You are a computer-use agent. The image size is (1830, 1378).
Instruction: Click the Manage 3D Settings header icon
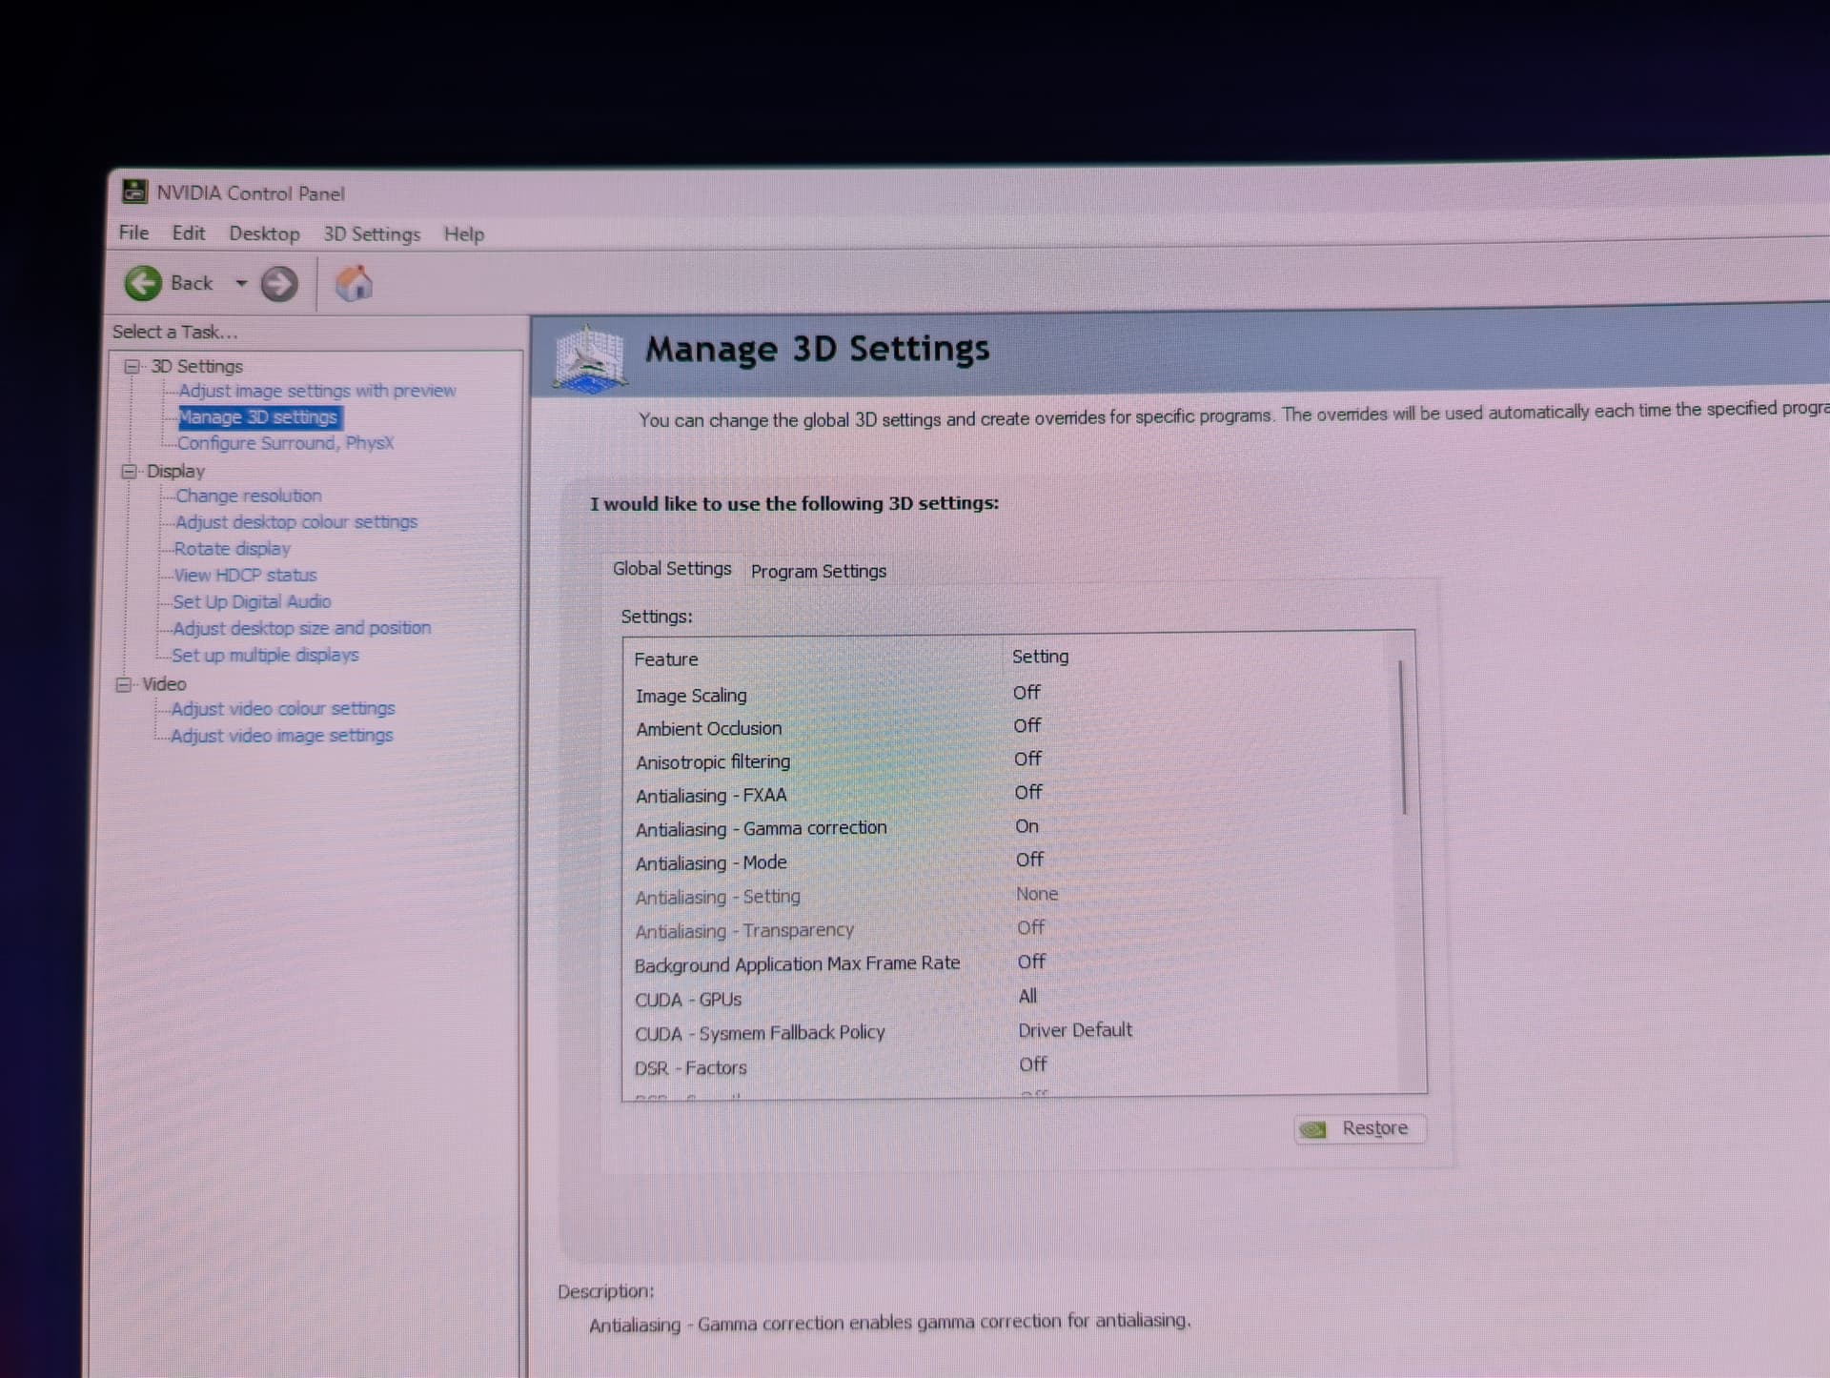click(589, 358)
